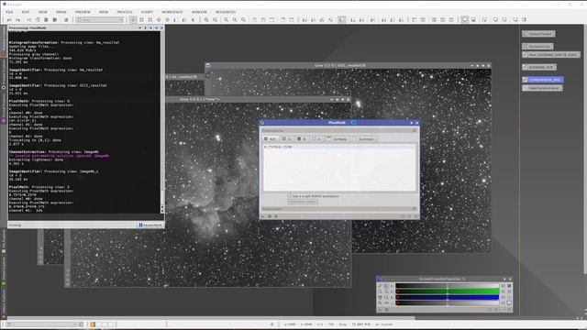Select the highlighted blue process icon on workspace
This screenshot has width=587, height=330.
tap(543, 80)
